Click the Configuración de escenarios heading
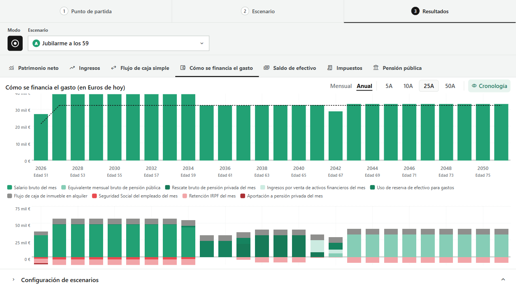 (x=60, y=280)
